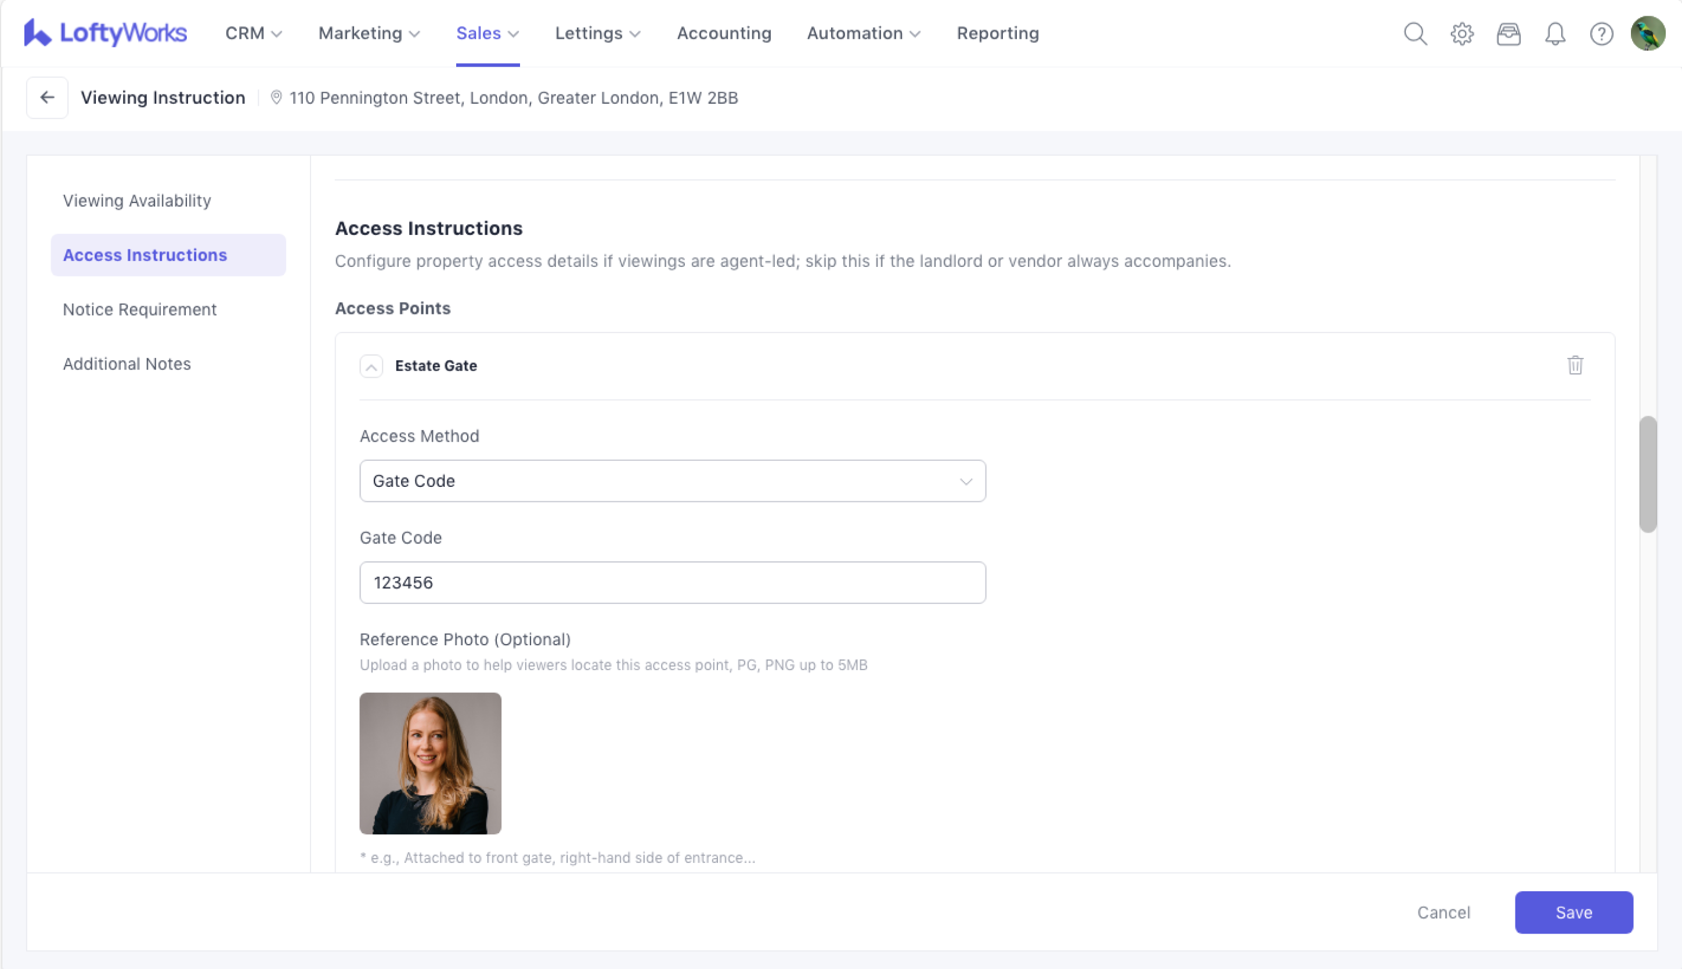Open the inbox tray icon
Viewport: 1682px width, 969px height.
[1508, 33]
